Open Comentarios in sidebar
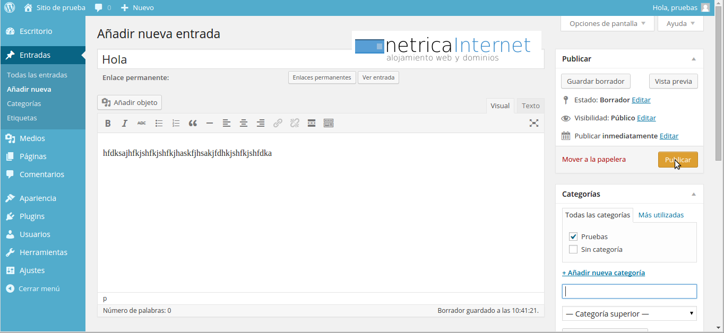Image resolution: width=724 pixels, height=333 pixels. 42,174
